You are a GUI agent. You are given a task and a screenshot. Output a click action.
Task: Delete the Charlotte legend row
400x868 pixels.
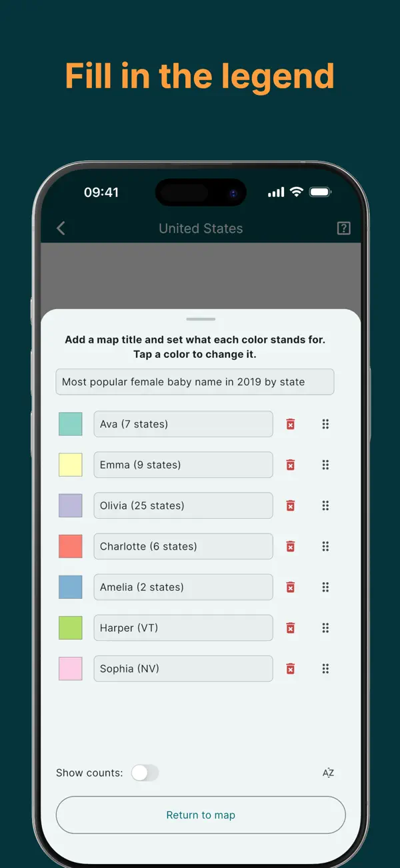(291, 546)
